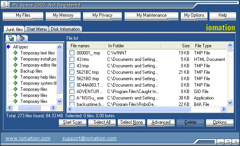Image resolution: width=240 pixels, height=146 pixels.
Task: Click the file list scroll down arrow
Action: pyautogui.click(x=230, y=103)
